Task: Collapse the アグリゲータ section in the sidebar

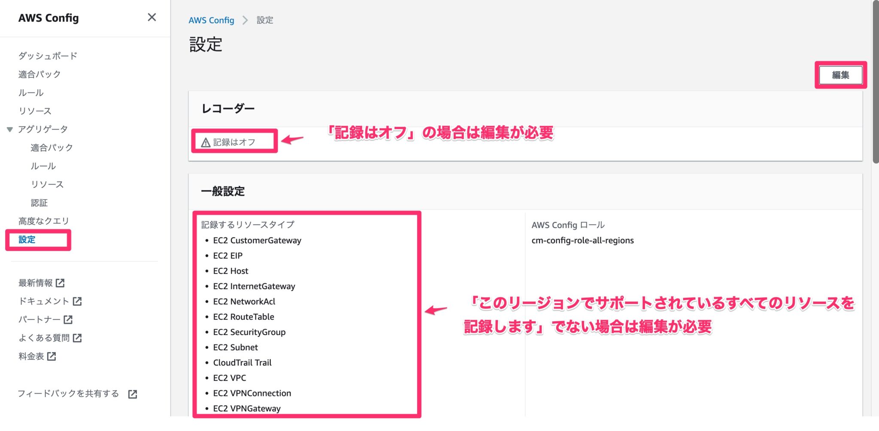Action: tap(9, 129)
